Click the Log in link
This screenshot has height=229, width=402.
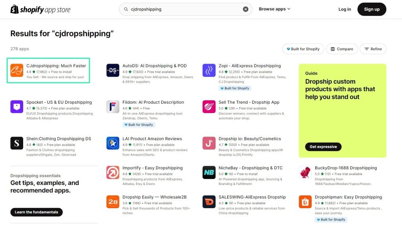click(345, 9)
